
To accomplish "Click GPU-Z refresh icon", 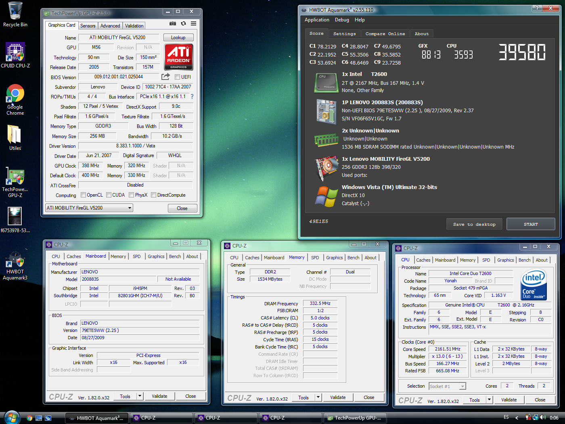I will pyautogui.click(x=183, y=24).
